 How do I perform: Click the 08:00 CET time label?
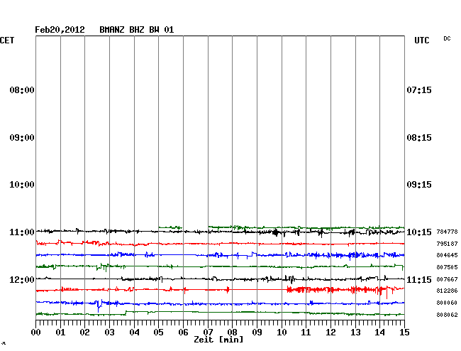(x=22, y=90)
